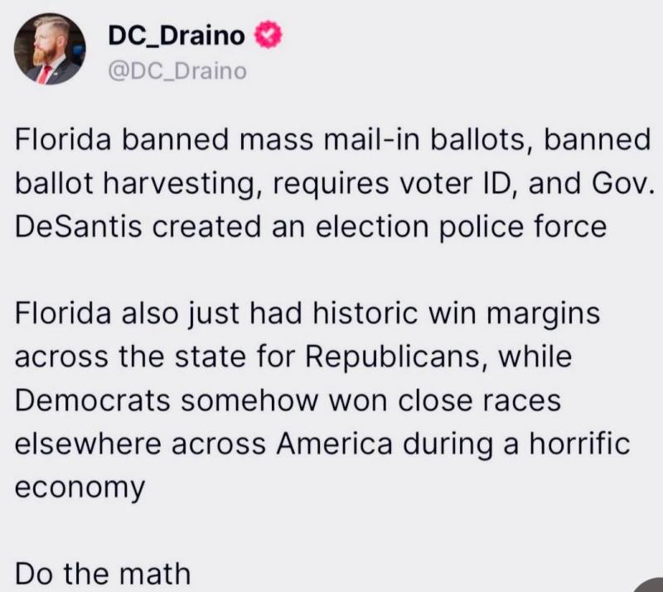Select the paragraph about Florida banning mail-in ballots

332,183
